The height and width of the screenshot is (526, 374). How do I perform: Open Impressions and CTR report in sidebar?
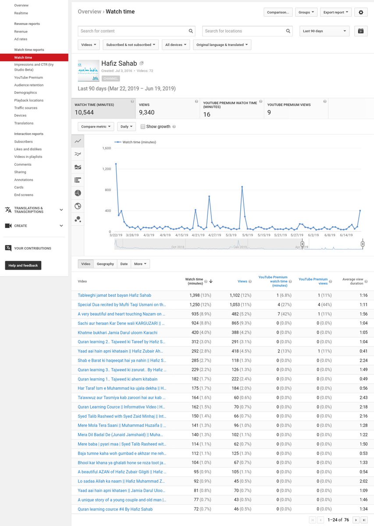[x=34, y=67]
